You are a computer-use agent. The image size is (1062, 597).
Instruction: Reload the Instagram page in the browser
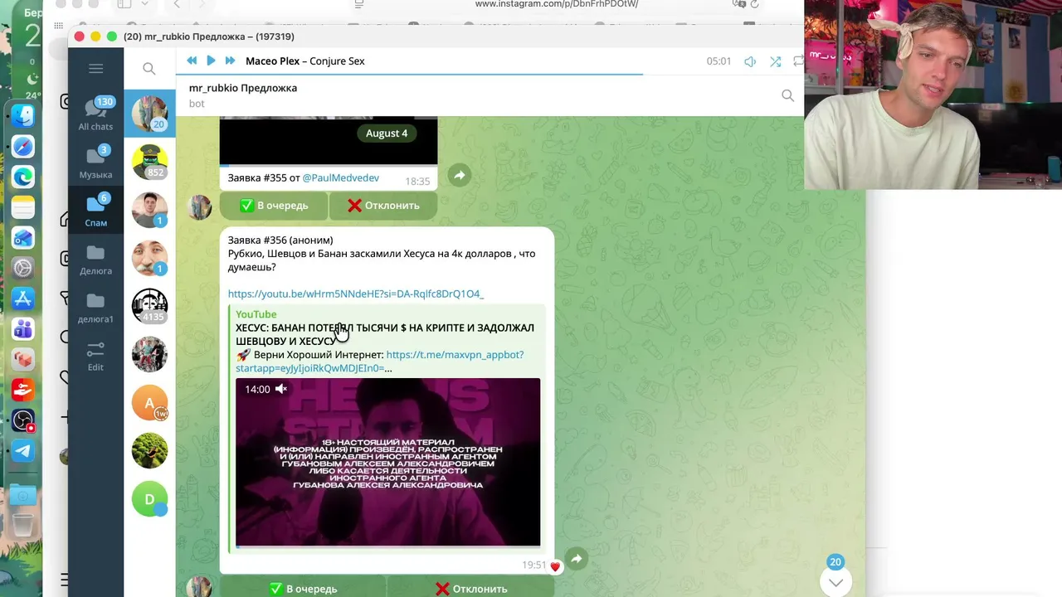coord(754,4)
